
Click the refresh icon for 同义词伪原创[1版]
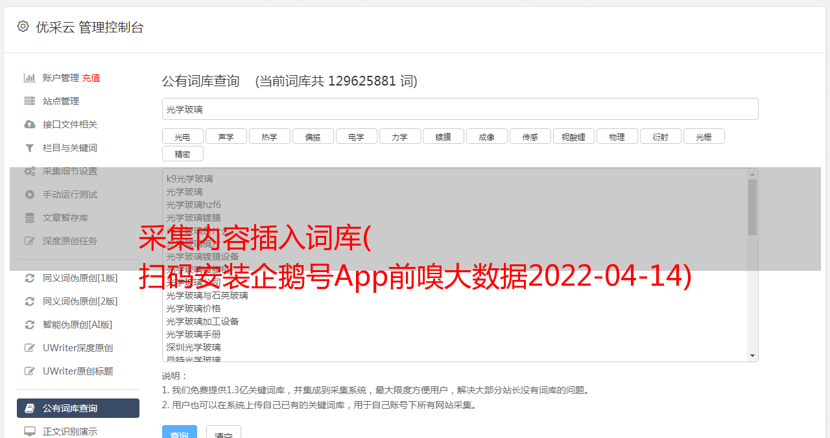29,278
